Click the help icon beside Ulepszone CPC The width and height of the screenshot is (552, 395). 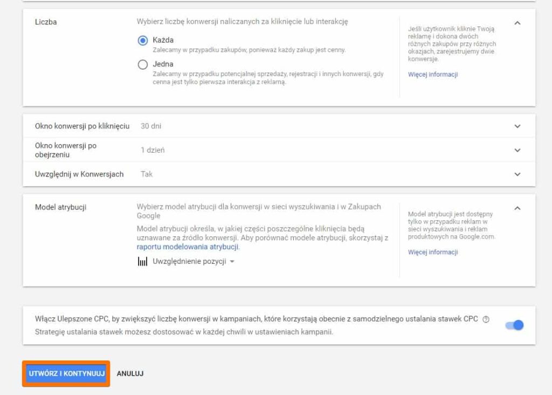(x=486, y=319)
